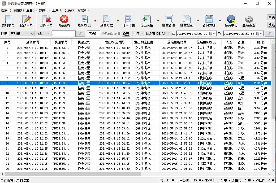Open the 最后查询时间 combo box

click(158, 34)
